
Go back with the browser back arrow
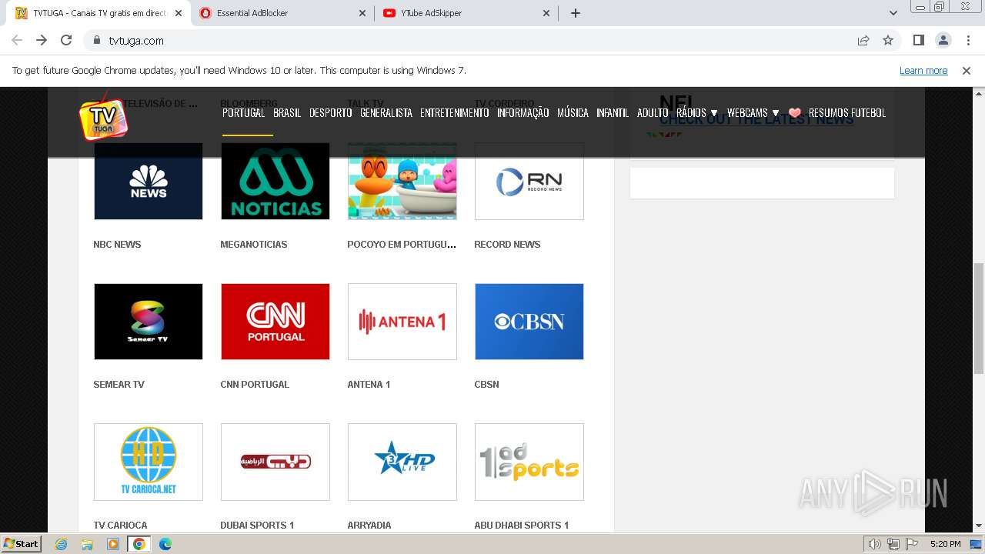[x=17, y=40]
